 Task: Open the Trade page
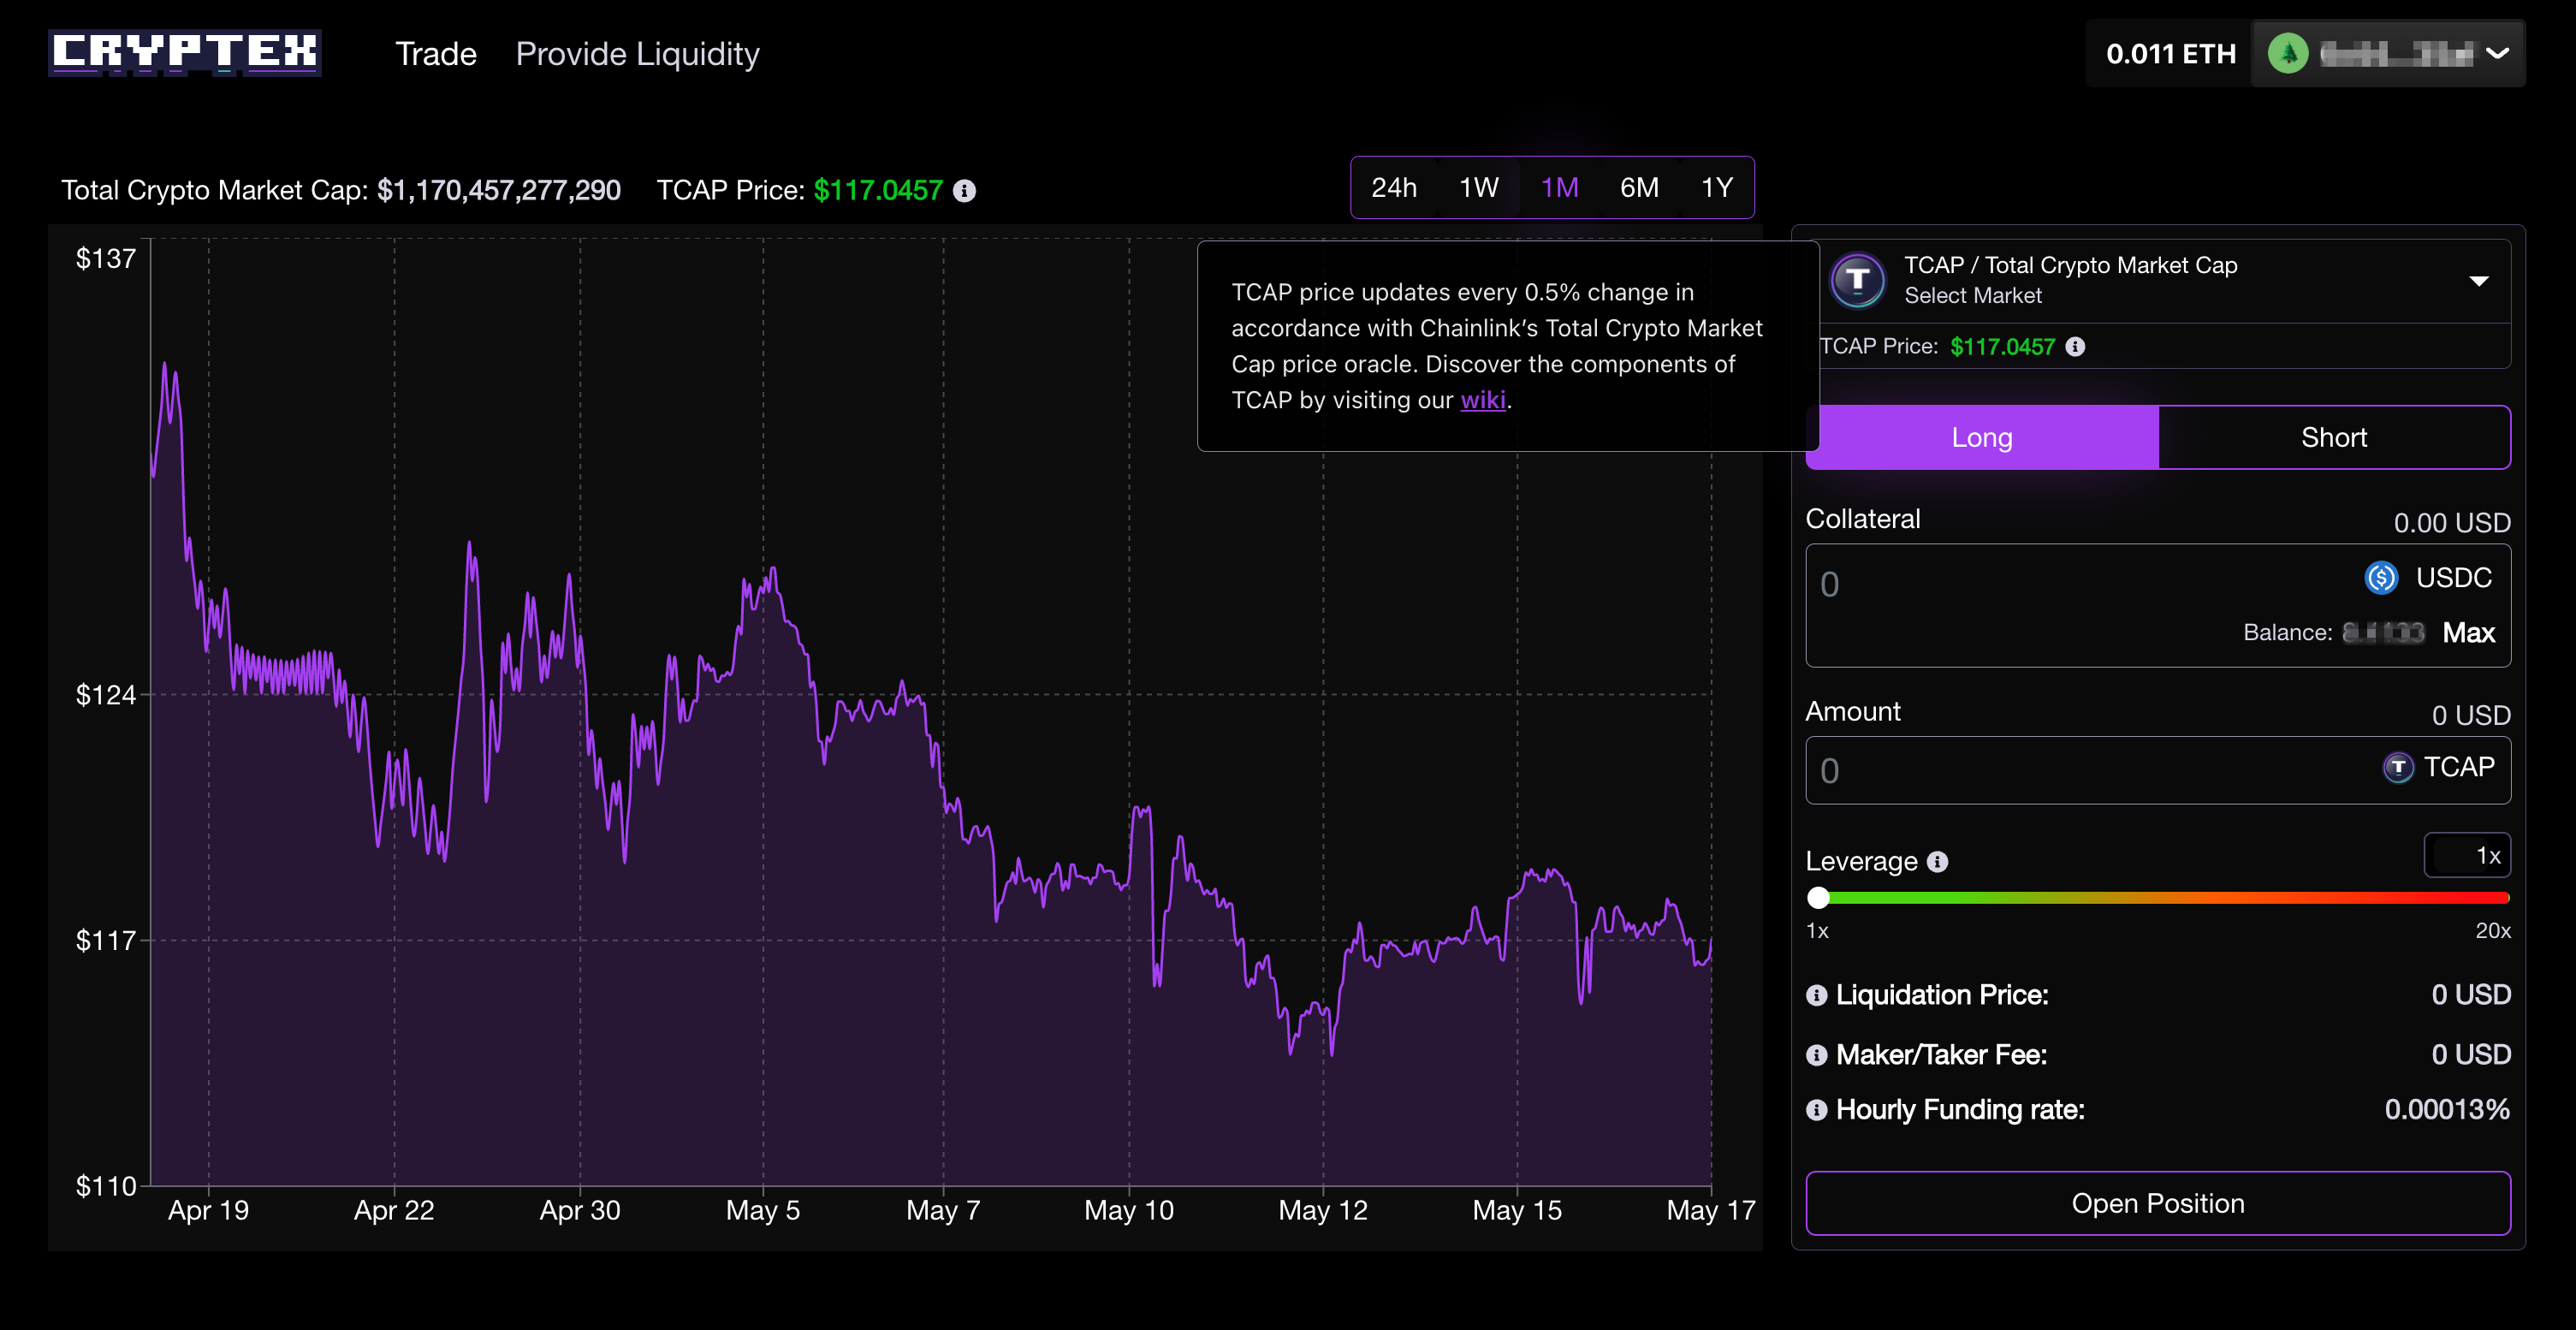[436, 54]
